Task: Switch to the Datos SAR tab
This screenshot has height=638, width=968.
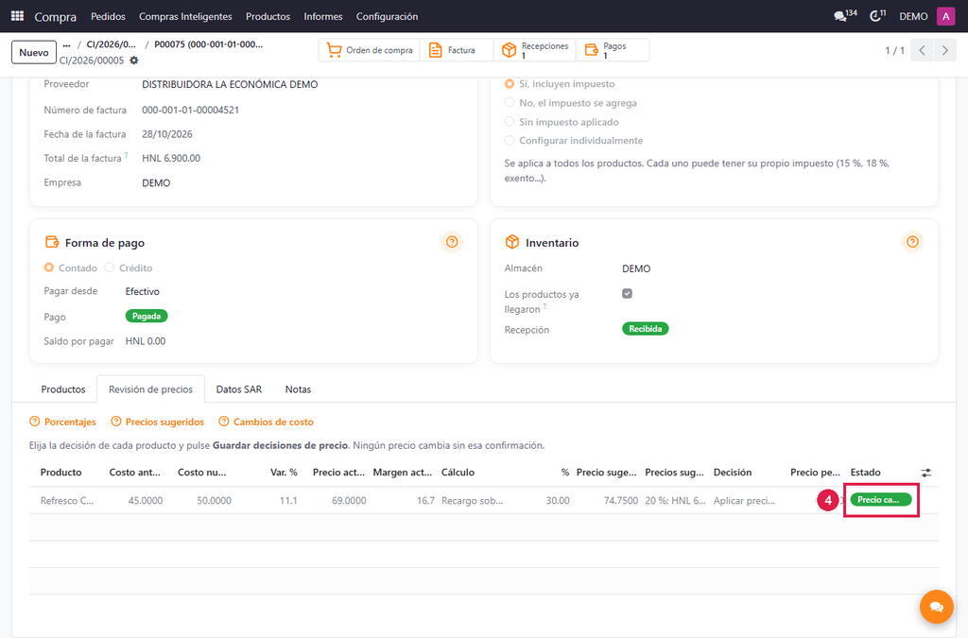Action: 239,389
